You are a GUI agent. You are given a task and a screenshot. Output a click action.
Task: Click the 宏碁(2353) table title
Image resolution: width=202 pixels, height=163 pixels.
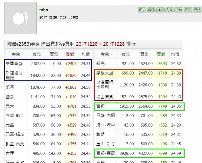coord(71,44)
